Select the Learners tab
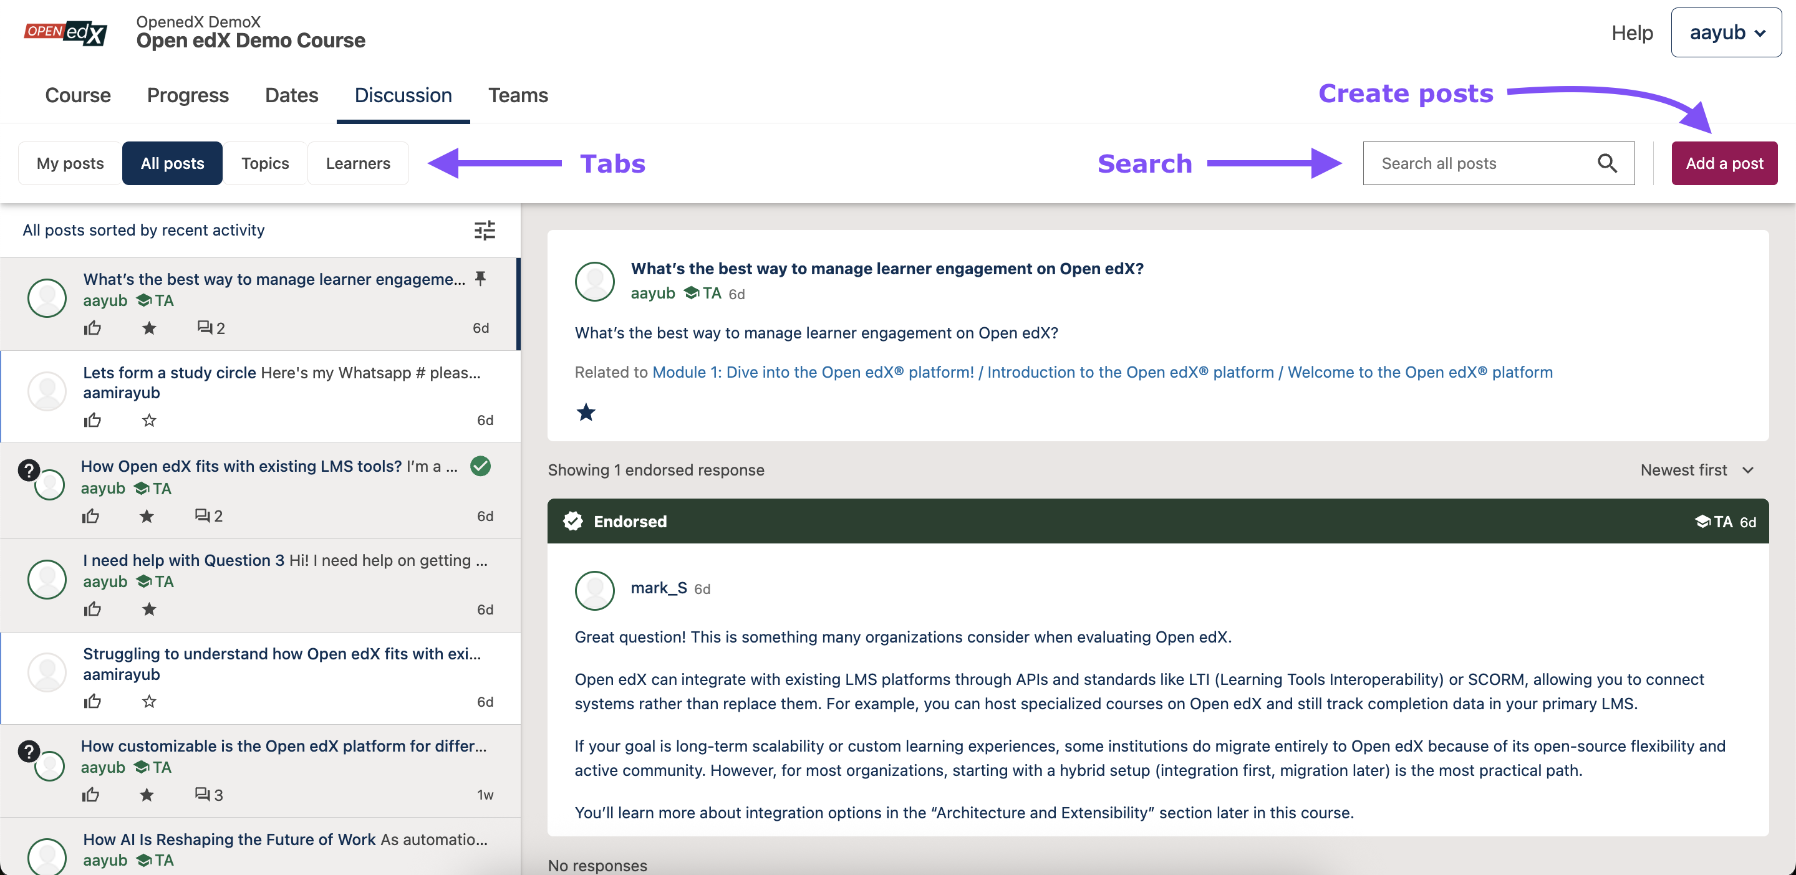Viewport: 1796px width, 875px height. point(358,163)
